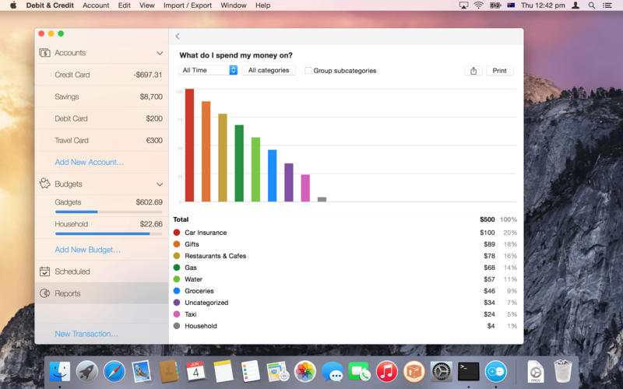Collapse the Budgets section chevron
The width and height of the screenshot is (623, 389).
pyautogui.click(x=160, y=184)
